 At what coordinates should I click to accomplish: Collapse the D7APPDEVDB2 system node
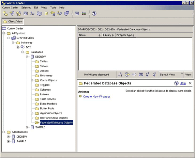(x=8, y=38)
